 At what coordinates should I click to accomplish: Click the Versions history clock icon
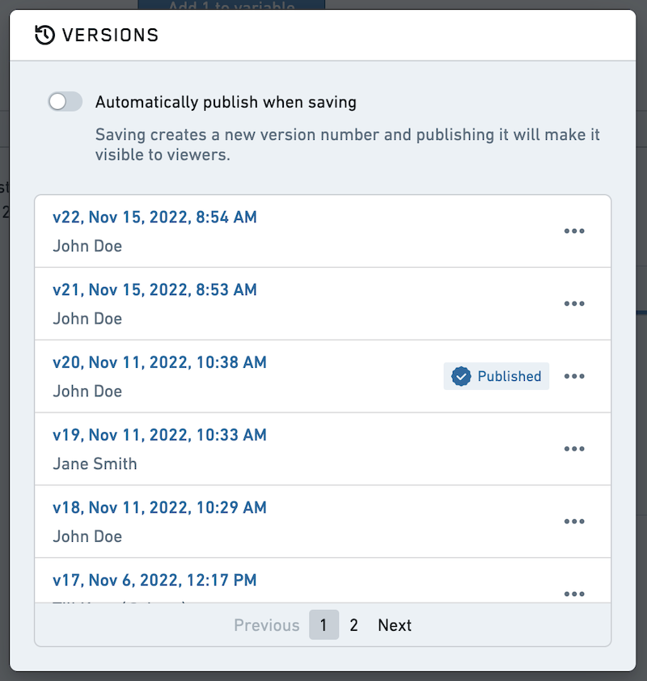(44, 35)
